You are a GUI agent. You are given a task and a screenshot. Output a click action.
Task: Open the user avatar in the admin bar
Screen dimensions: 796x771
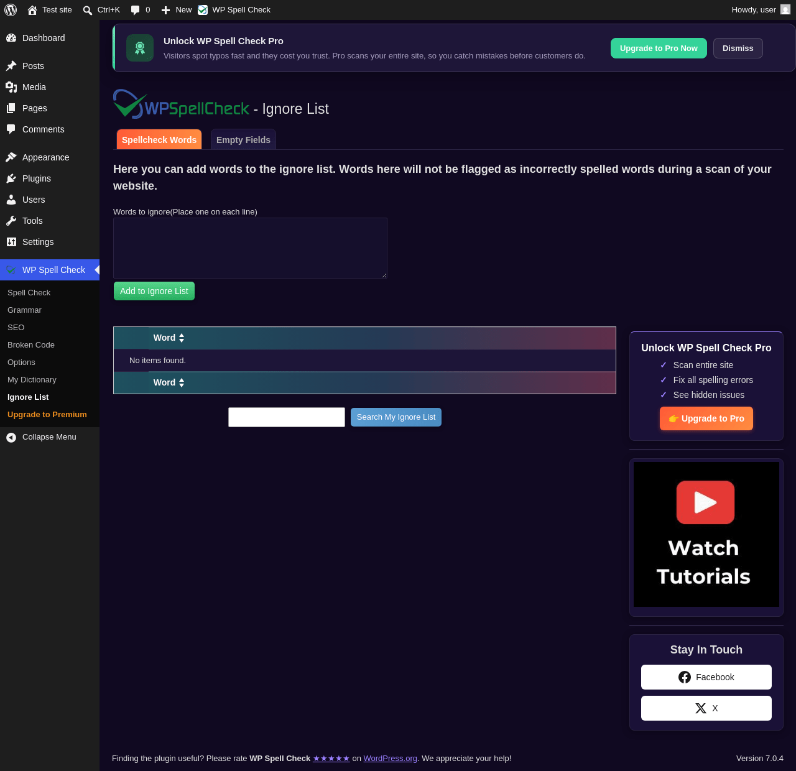[x=785, y=10]
